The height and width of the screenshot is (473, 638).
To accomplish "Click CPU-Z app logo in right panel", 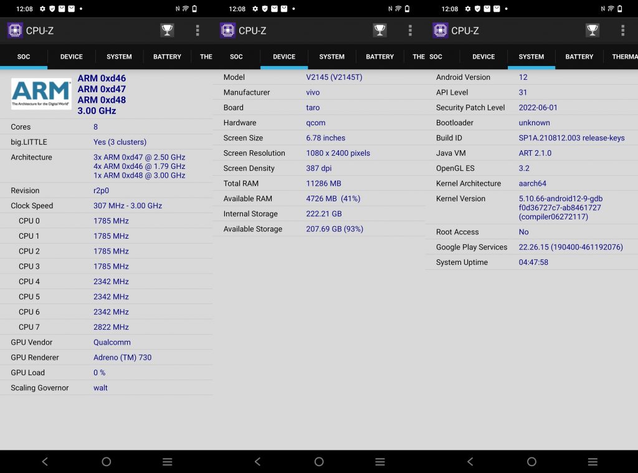I will point(440,31).
